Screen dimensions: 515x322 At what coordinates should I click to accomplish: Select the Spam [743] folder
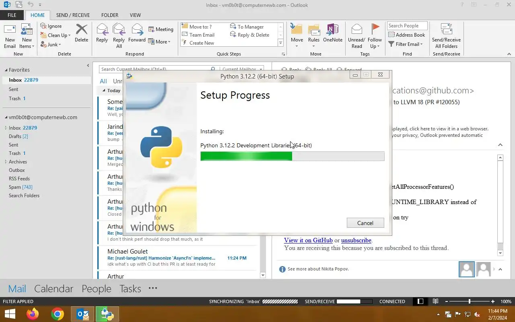coord(21,187)
